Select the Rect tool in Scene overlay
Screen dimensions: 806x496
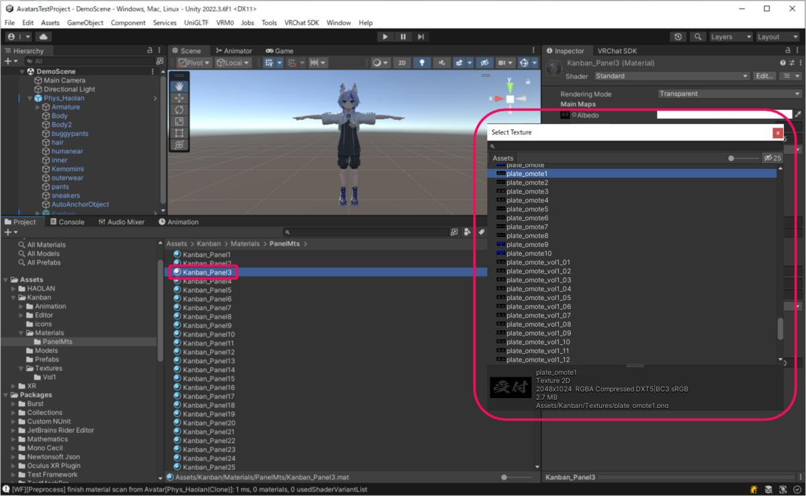pyautogui.click(x=179, y=133)
